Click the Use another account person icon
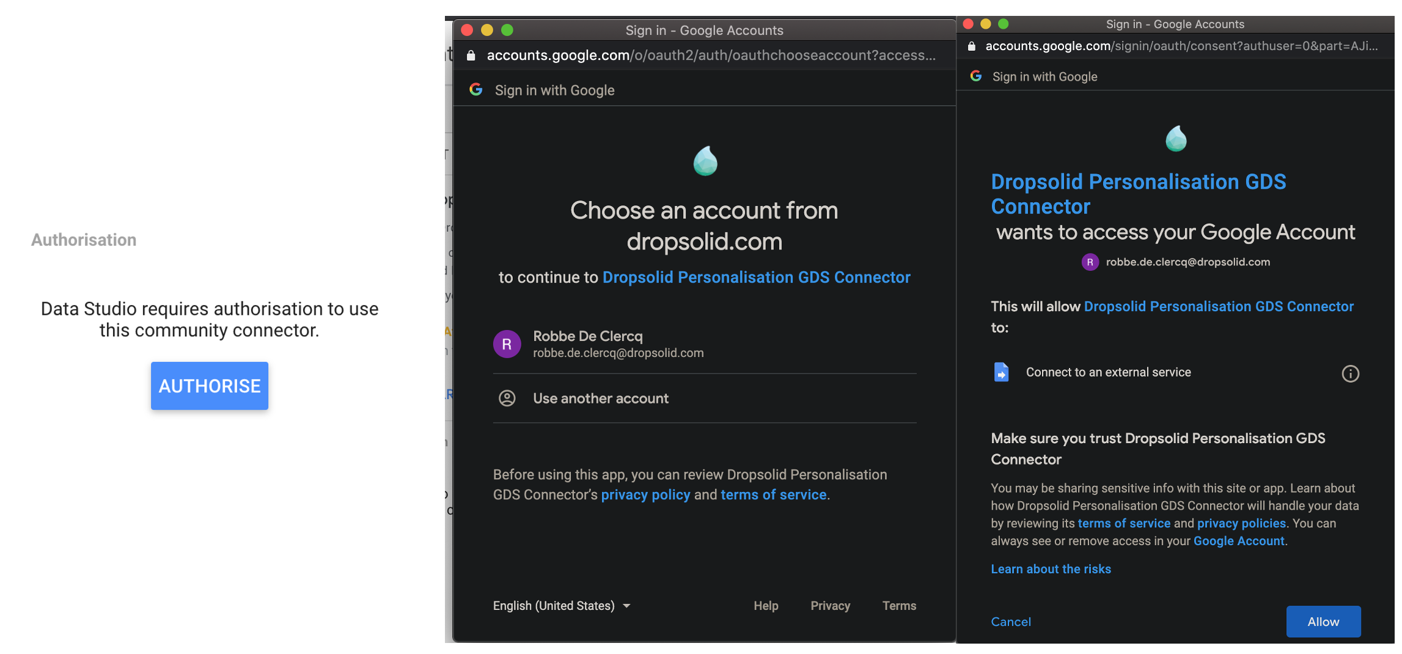The height and width of the screenshot is (654, 1402). pyautogui.click(x=507, y=399)
